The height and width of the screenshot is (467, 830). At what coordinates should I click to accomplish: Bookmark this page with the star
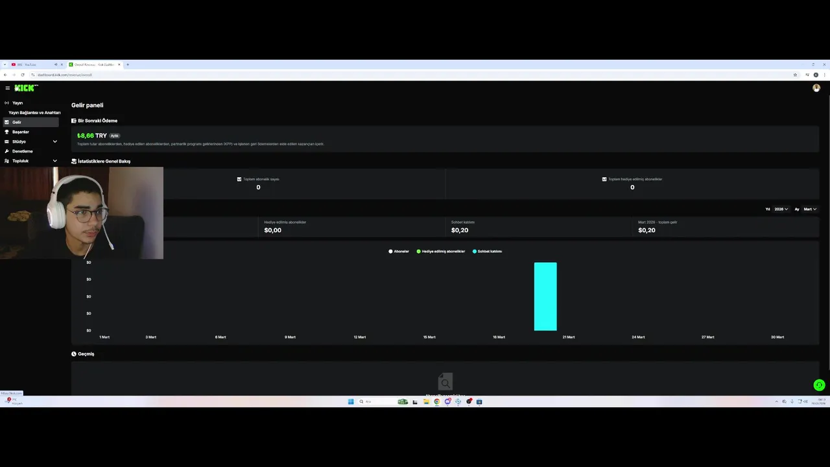pos(795,75)
